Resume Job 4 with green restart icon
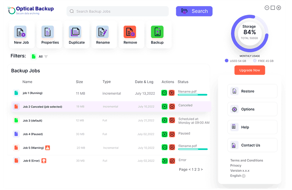292x190 pixels. (164, 134)
